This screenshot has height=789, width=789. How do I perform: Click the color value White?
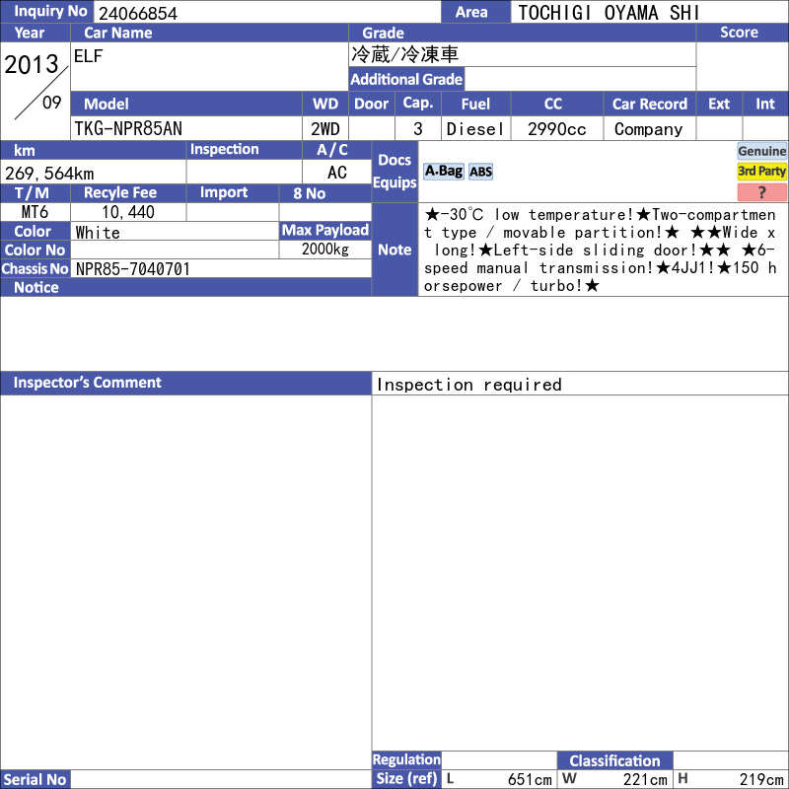(98, 233)
